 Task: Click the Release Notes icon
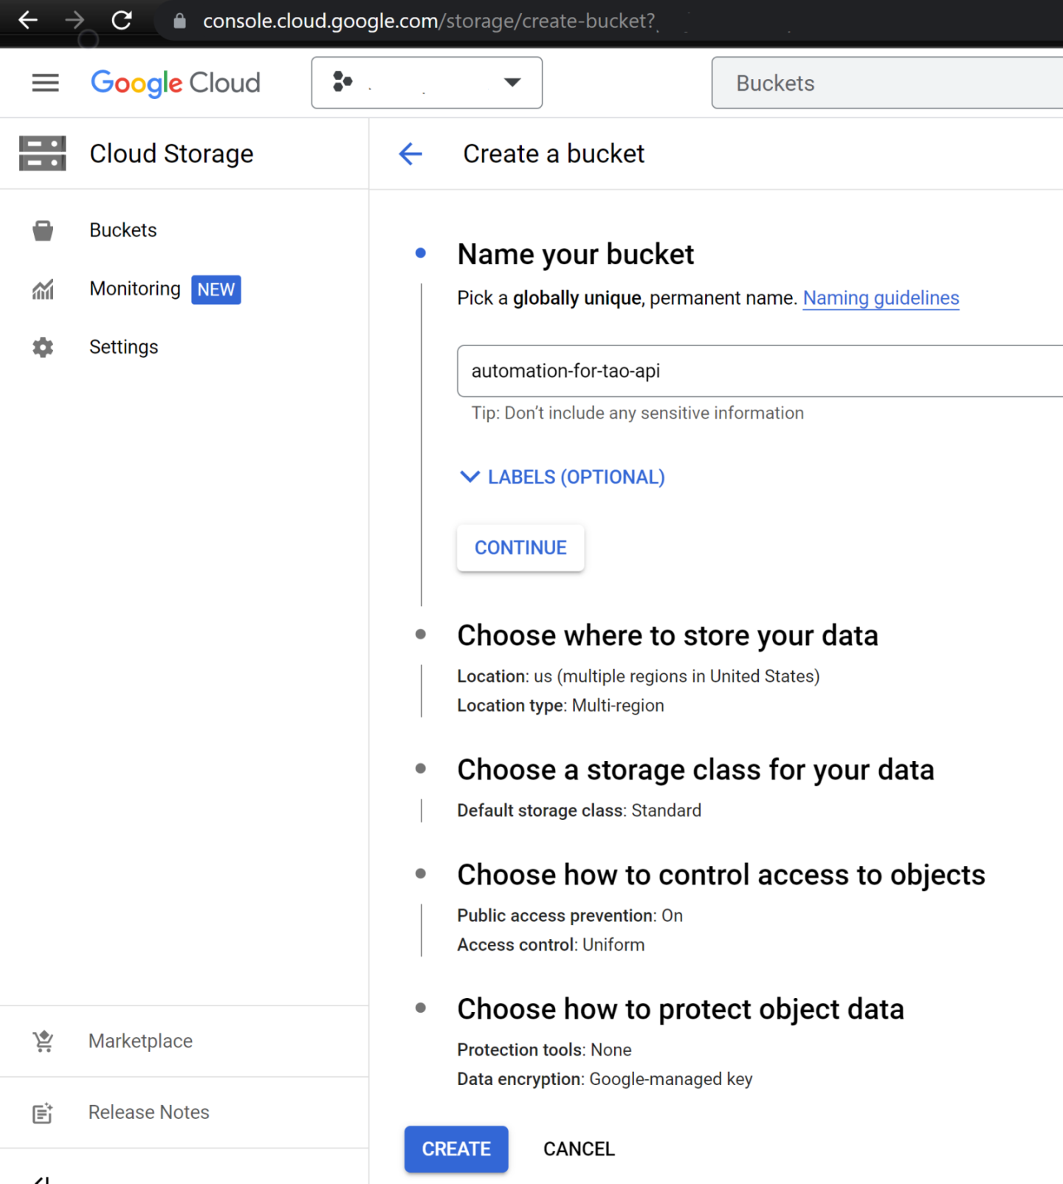click(x=43, y=1112)
